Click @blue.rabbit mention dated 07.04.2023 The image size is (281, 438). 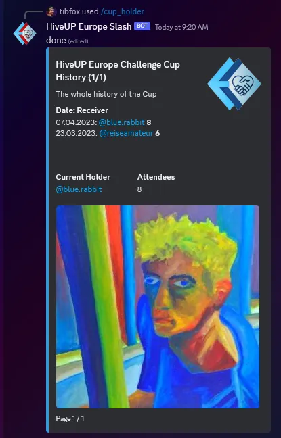coord(121,122)
